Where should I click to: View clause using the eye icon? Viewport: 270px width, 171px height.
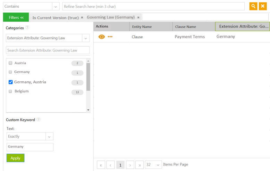pyautogui.click(x=101, y=37)
